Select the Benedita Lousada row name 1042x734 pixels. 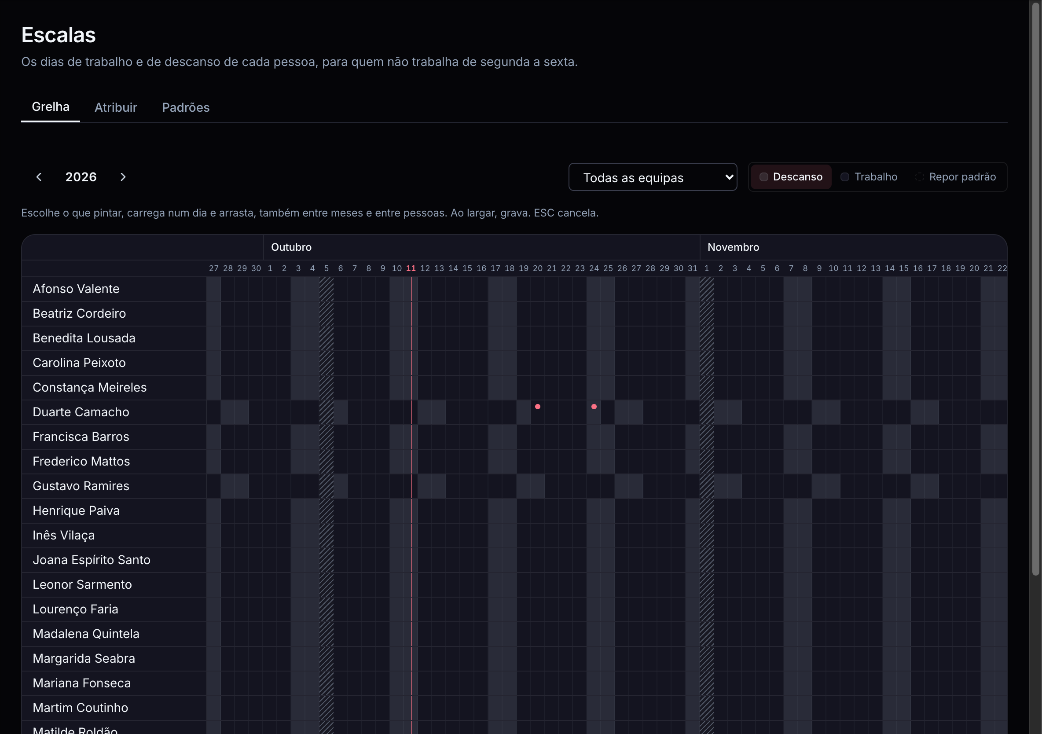point(84,338)
